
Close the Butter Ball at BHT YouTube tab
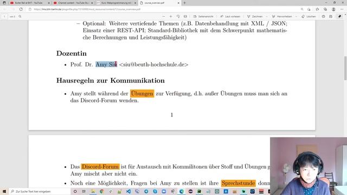pyautogui.click(x=49, y=3)
